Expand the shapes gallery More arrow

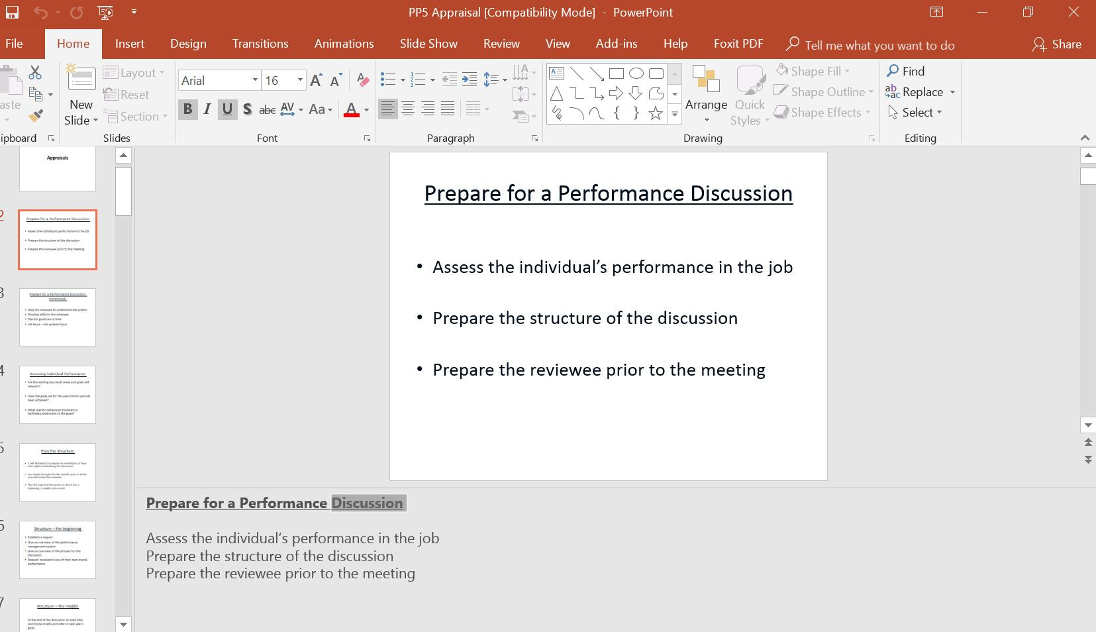click(675, 115)
